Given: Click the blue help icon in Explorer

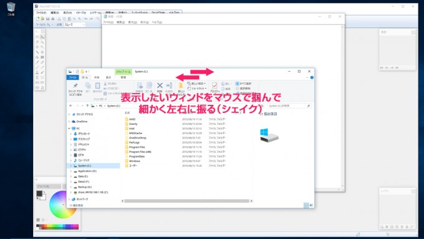Looking at the screenshot, I should coord(312,77).
